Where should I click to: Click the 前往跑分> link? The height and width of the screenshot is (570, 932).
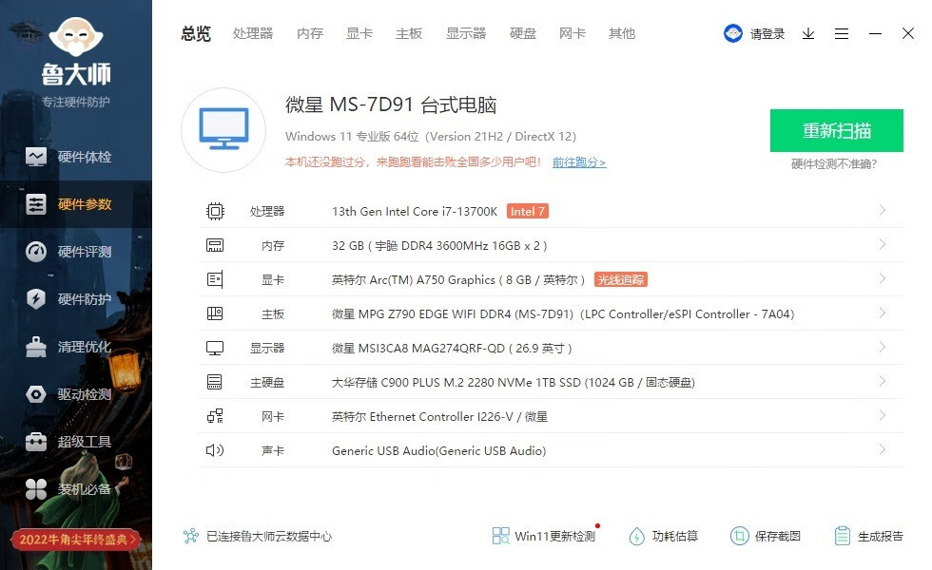(x=579, y=162)
